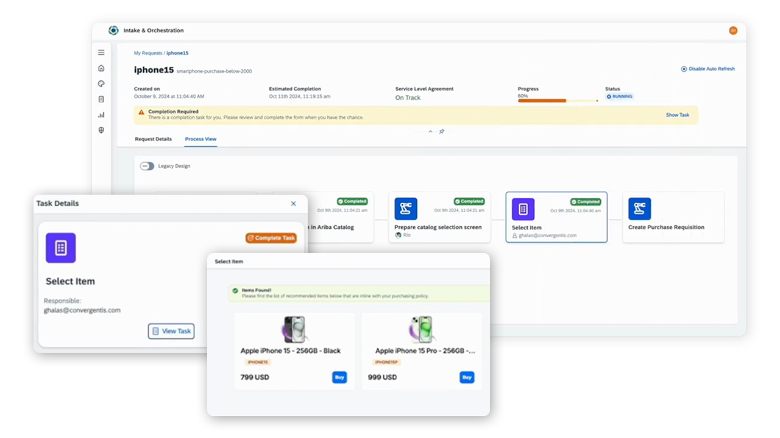Click Show Task in the warning banner
Image resolution: width=780 pixels, height=438 pixels.
(x=677, y=115)
